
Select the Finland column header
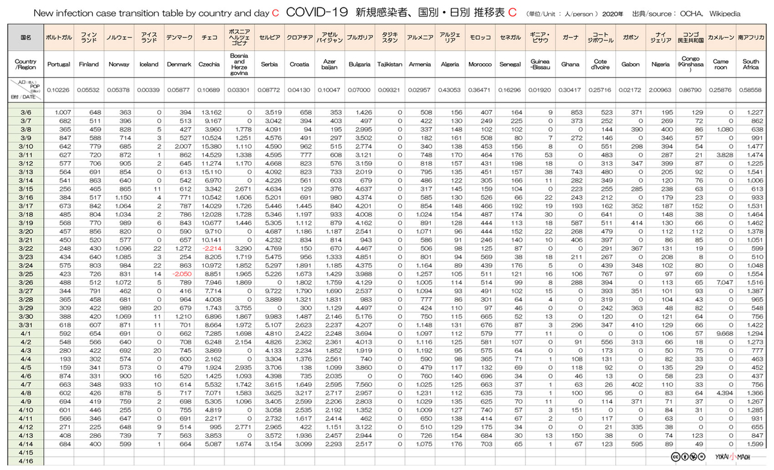tap(89, 64)
